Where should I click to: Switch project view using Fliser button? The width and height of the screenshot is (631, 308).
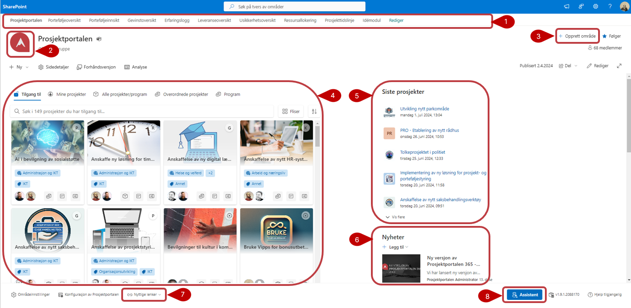point(291,111)
